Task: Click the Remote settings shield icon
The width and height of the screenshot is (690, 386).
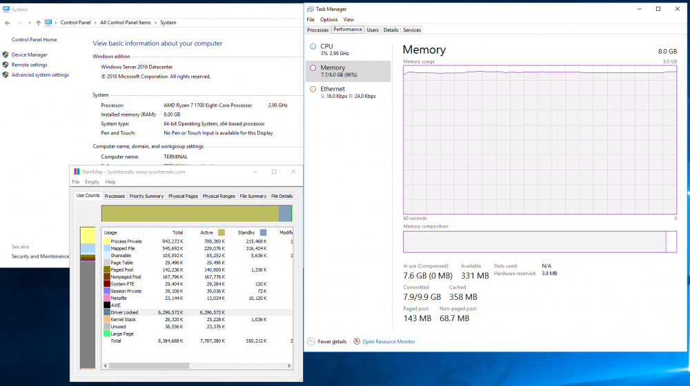Action: point(6,65)
